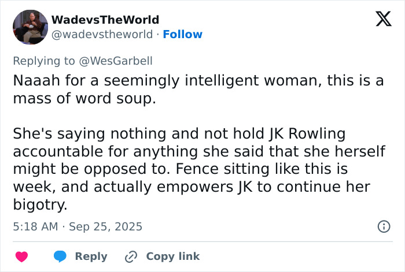The width and height of the screenshot is (405, 272).
Task: Open the tweet info circle icon
Action: [x=384, y=226]
